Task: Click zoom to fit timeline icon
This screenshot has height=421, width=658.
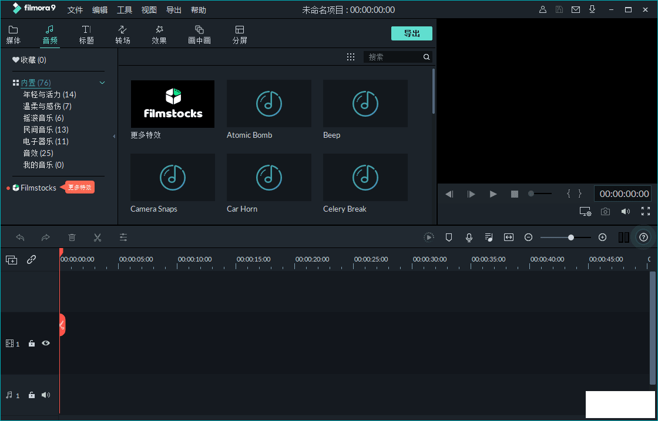Action: click(x=509, y=237)
